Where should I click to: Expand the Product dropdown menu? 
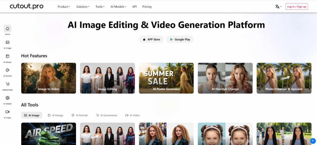point(64,7)
